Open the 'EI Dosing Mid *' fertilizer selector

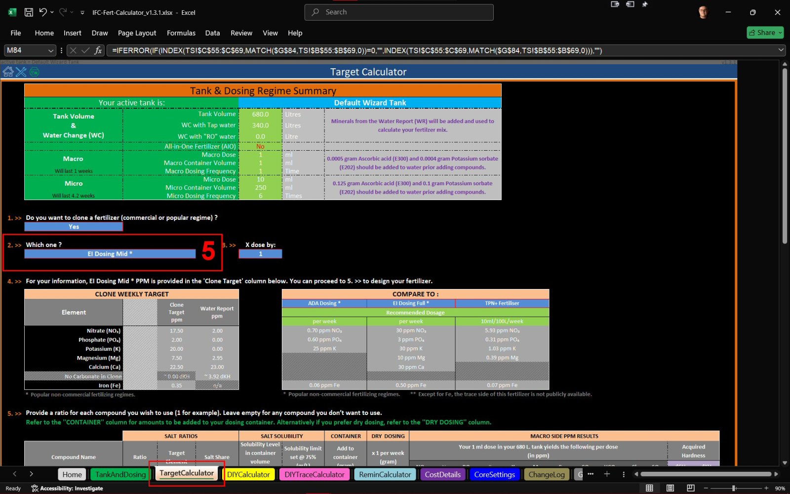[110, 254]
